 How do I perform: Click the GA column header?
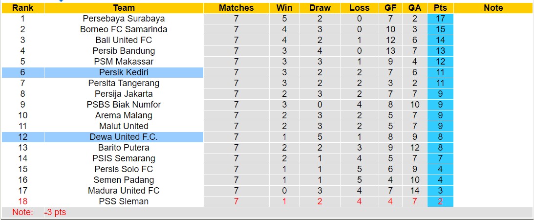pos(414,8)
